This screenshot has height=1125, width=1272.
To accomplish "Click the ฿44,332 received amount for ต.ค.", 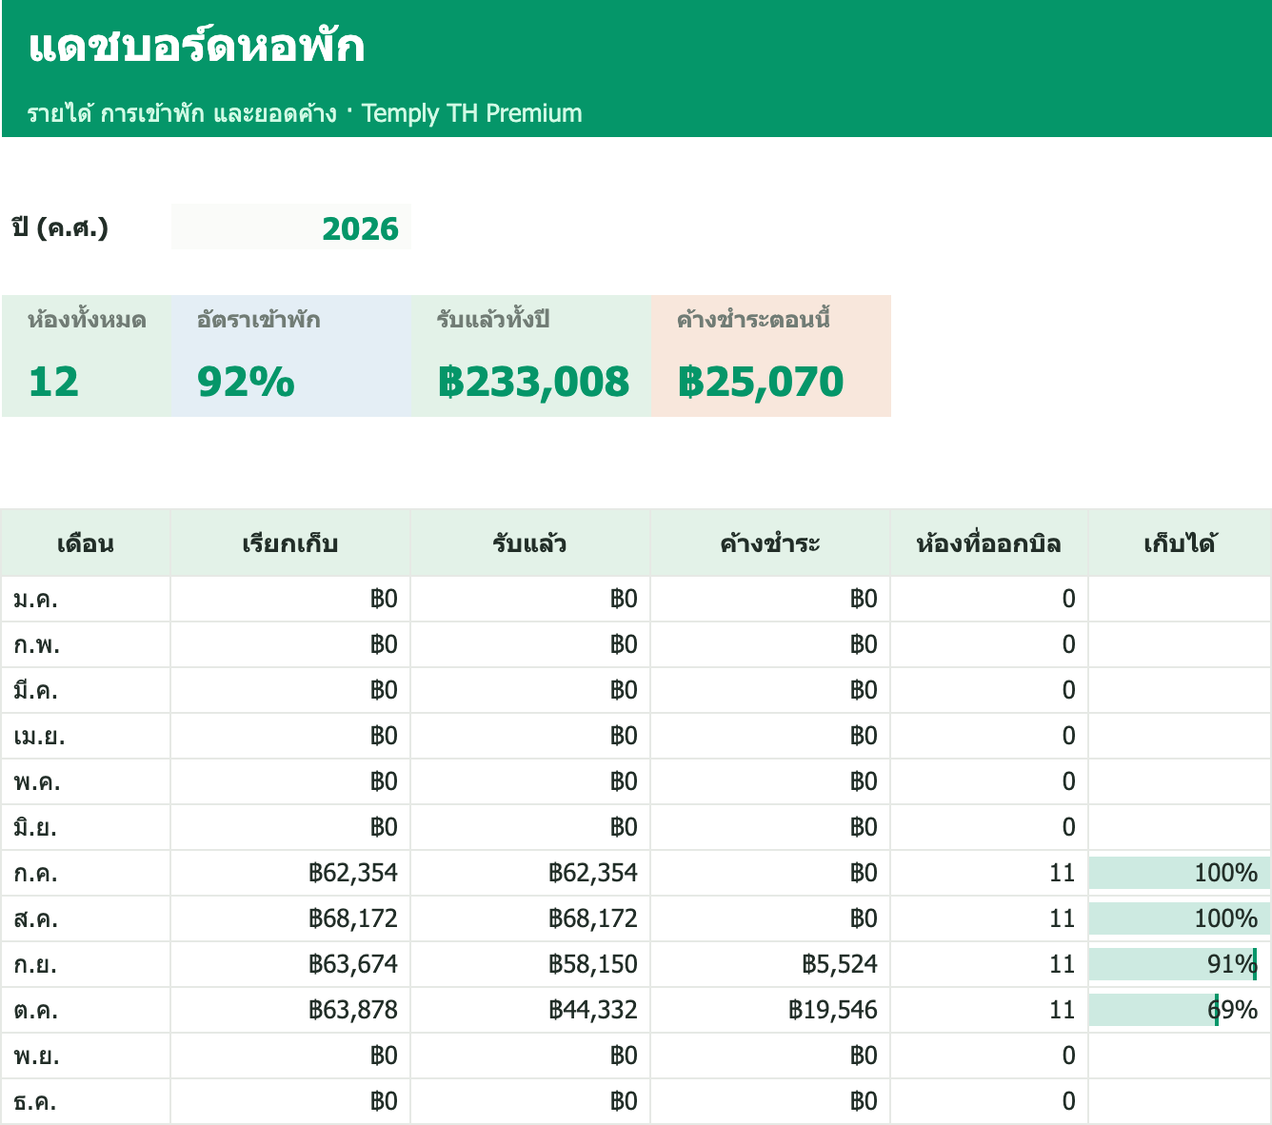I will tap(593, 1010).
